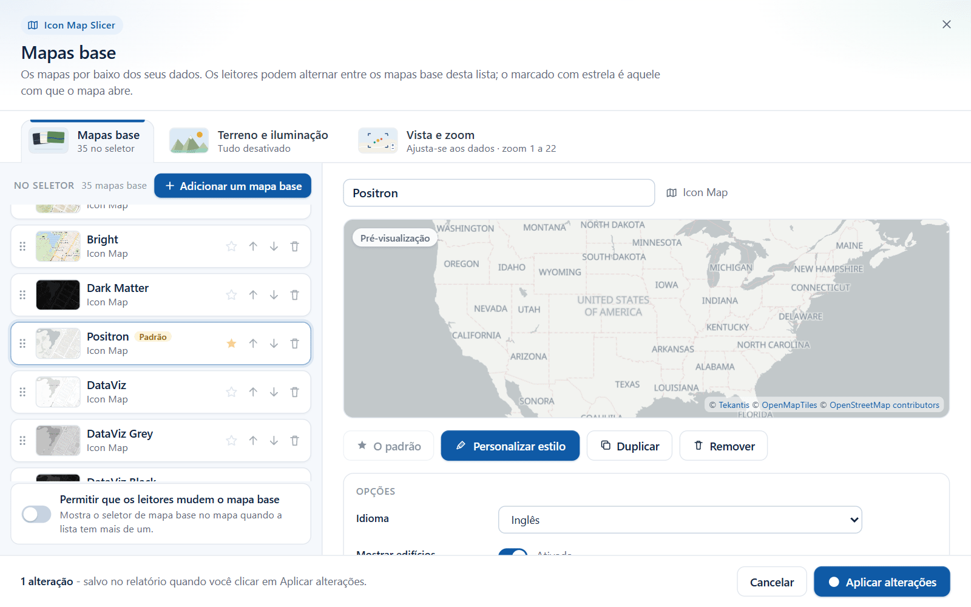
Task: Move the Bright basemap down
Action: [274, 246]
